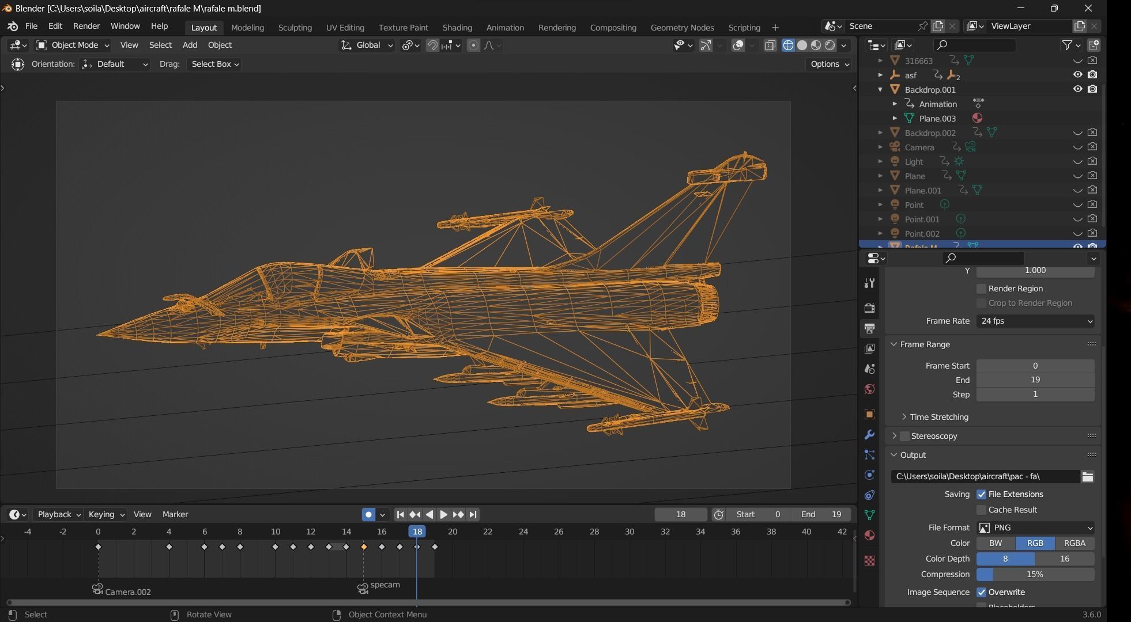Open the Render properties tab
1131x622 pixels.
(x=869, y=308)
